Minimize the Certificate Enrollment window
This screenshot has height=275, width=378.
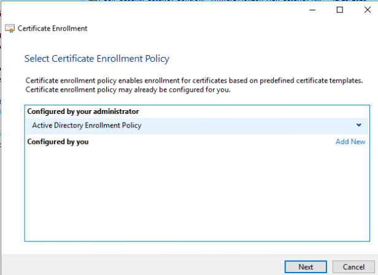(312, 10)
